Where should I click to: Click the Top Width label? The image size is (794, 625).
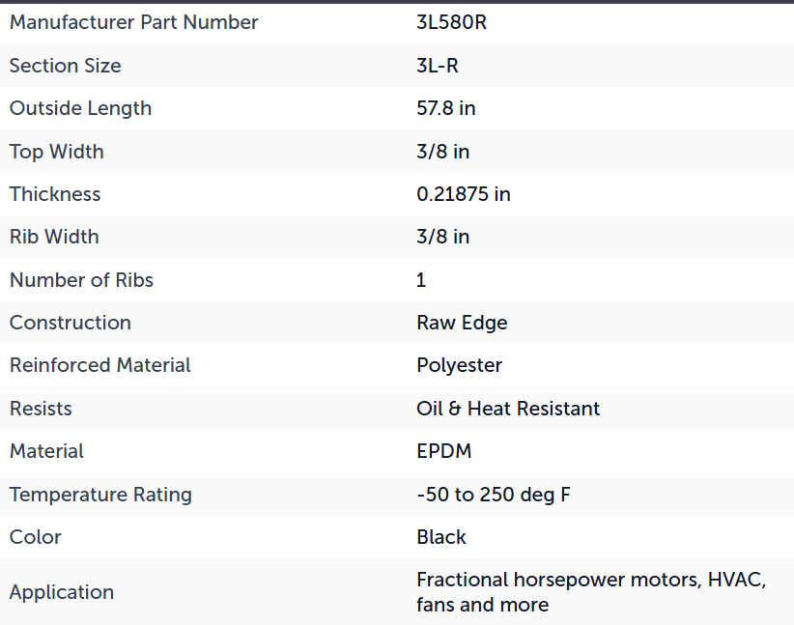pyautogui.click(x=57, y=152)
